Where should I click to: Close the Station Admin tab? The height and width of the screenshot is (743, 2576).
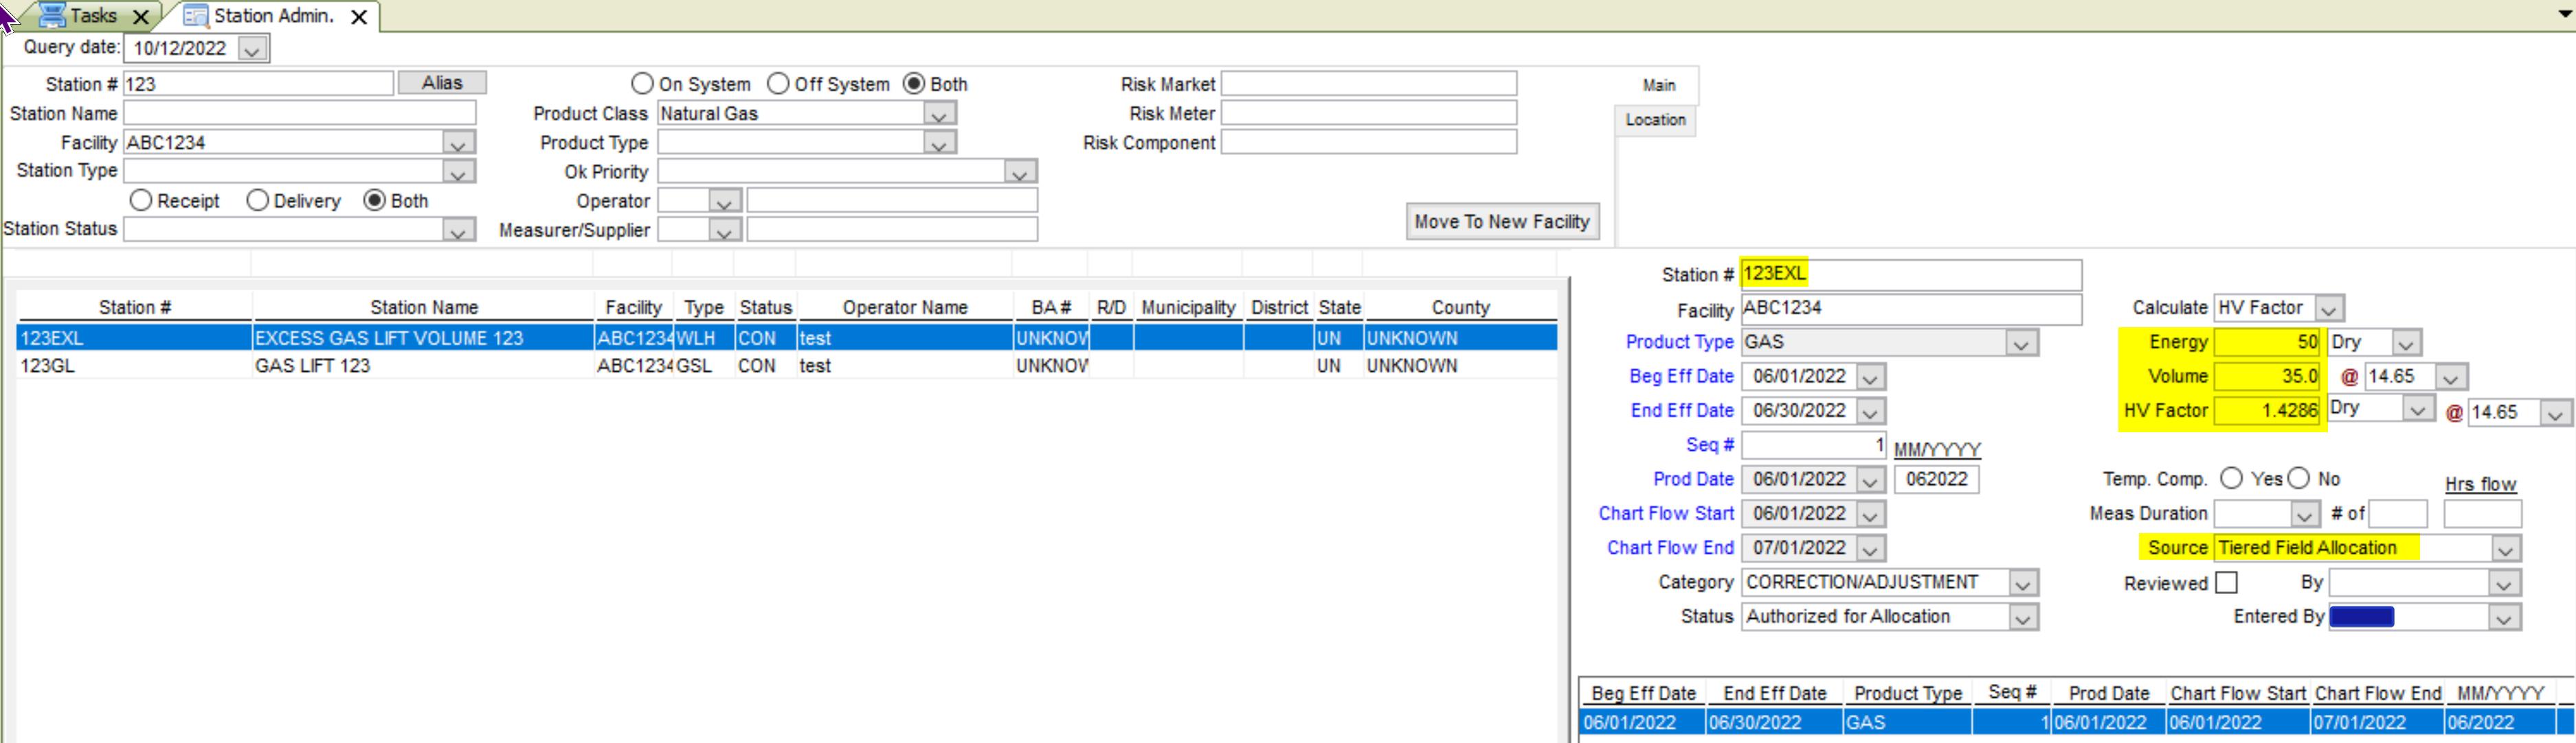coord(359,17)
